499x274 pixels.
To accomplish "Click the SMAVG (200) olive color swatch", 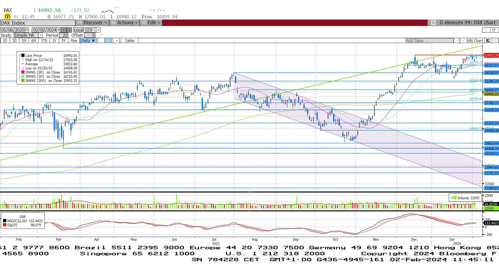I will tap(23, 81).
